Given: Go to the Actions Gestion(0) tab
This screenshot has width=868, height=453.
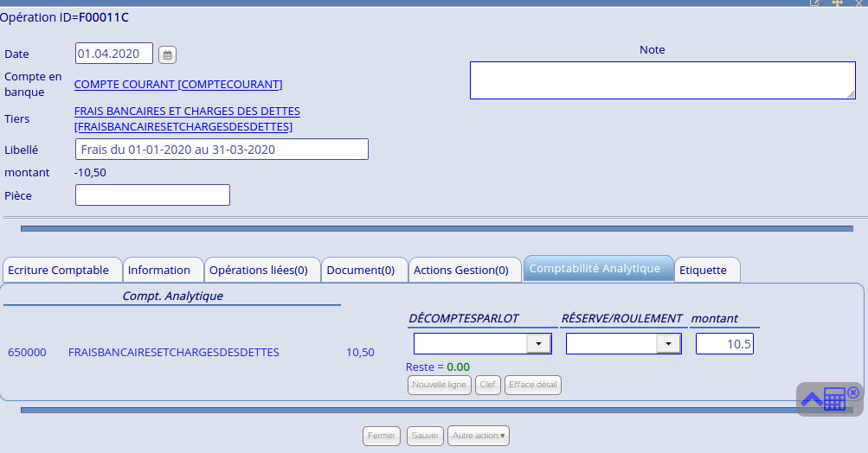Looking at the screenshot, I should (460, 270).
